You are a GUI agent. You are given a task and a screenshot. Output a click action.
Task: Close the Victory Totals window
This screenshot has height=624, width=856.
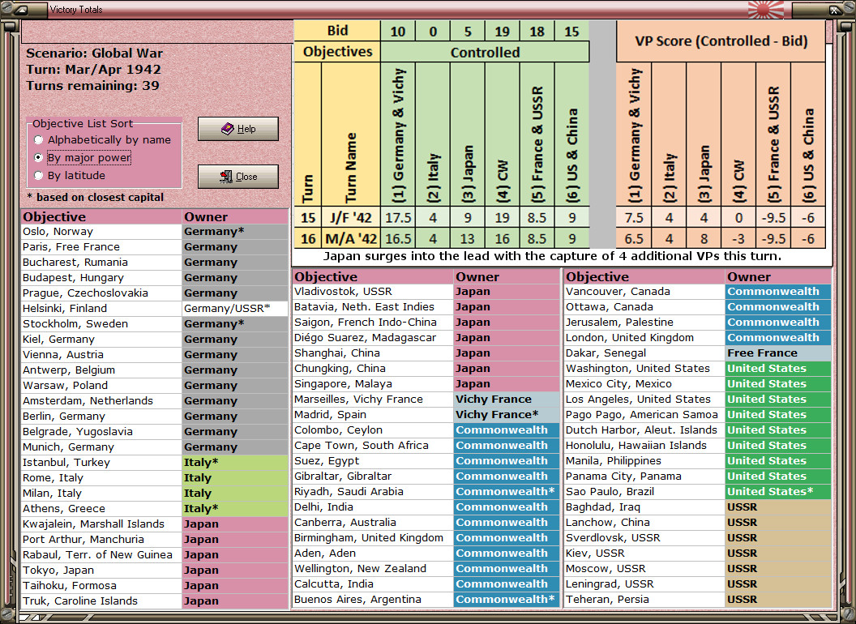point(238,177)
